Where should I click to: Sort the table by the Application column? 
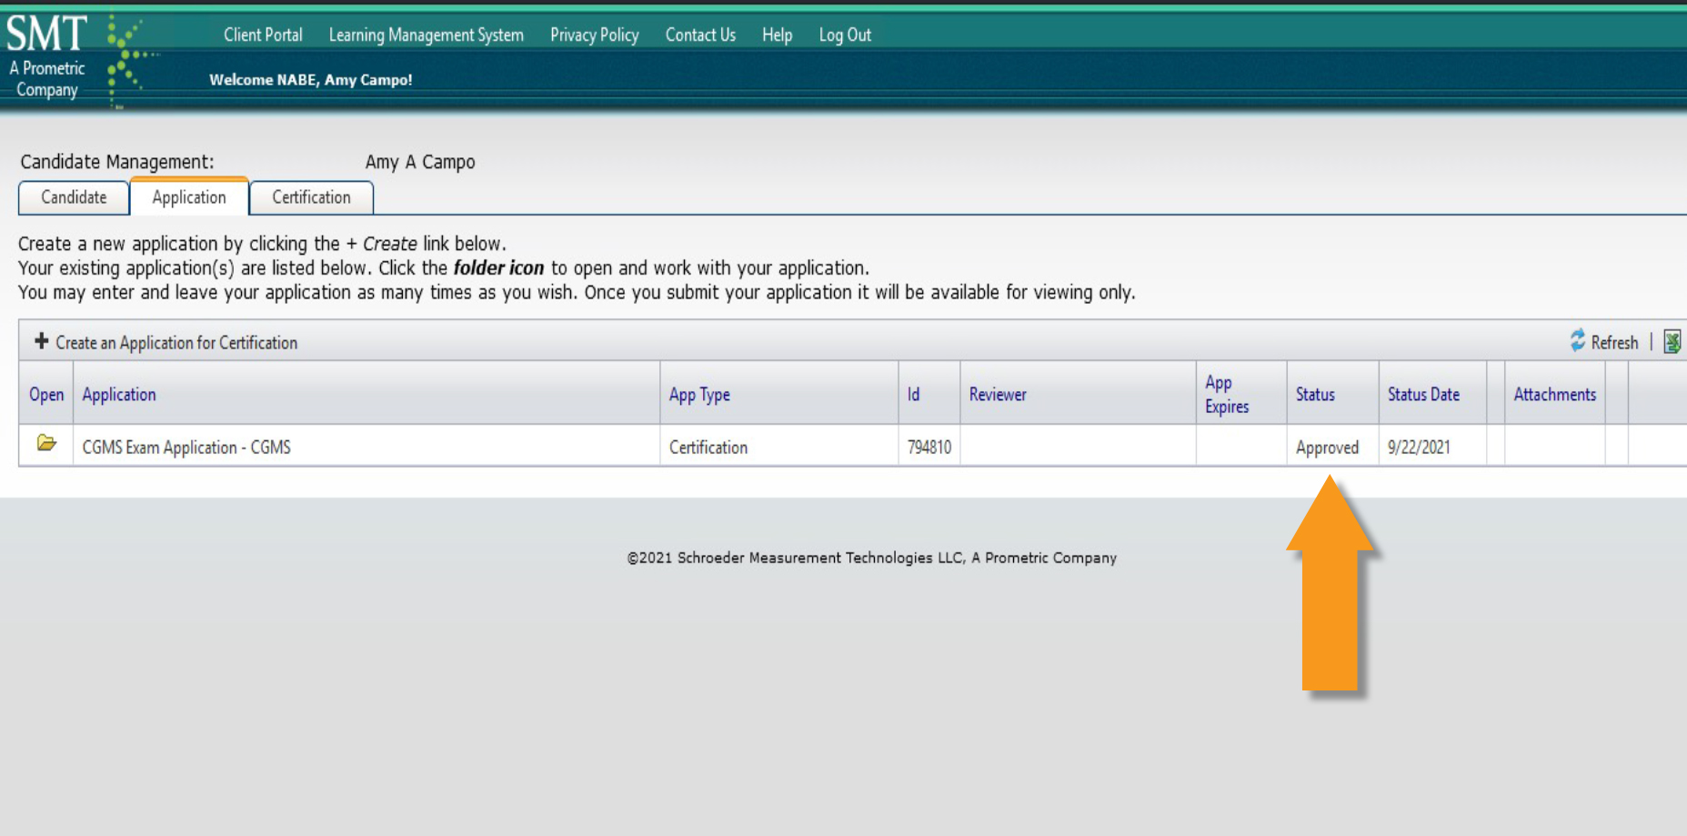click(119, 394)
